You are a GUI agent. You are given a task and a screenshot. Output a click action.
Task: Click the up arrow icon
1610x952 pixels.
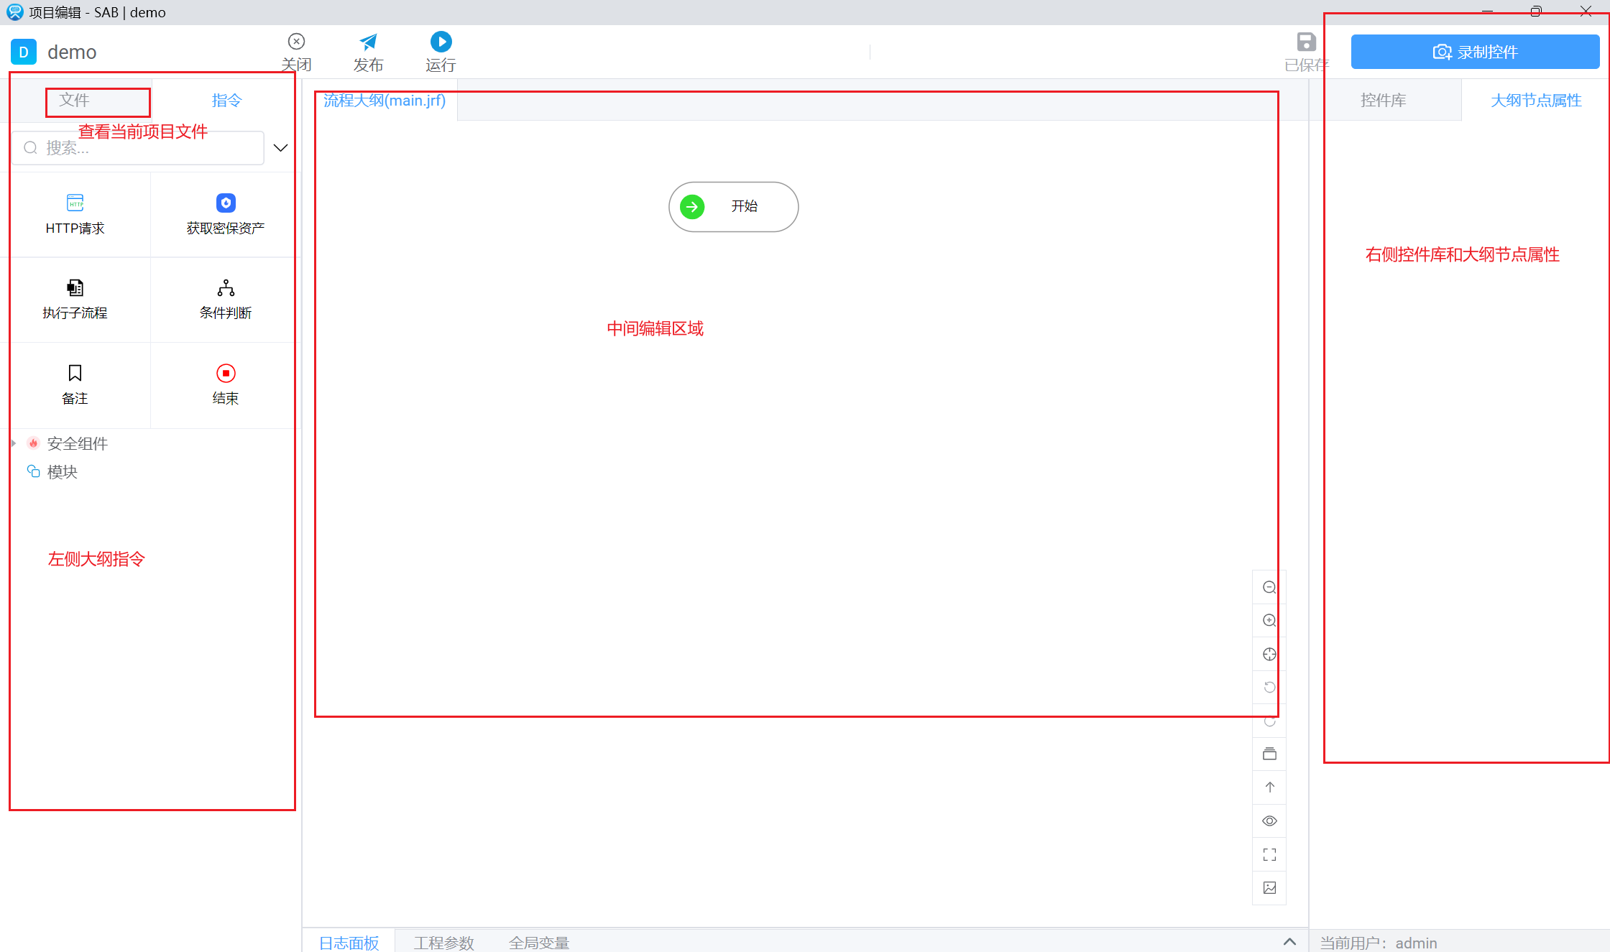pyautogui.click(x=1269, y=787)
